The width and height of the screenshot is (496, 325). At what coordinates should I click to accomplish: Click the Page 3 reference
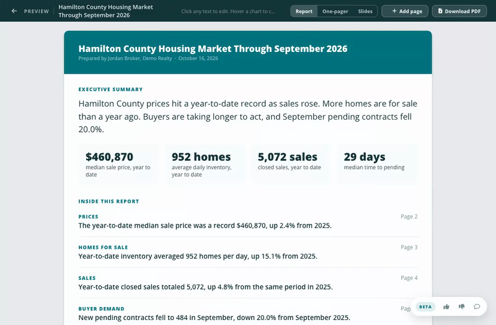tap(409, 247)
